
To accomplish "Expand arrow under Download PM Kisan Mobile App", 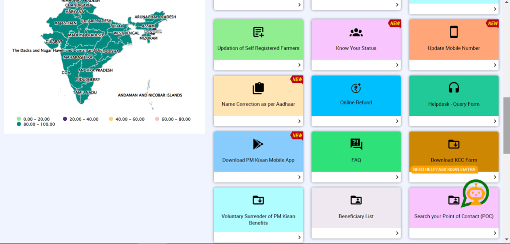I will pos(299,177).
